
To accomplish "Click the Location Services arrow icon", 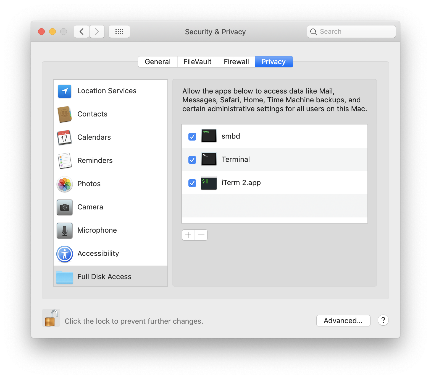I will click(x=65, y=91).
